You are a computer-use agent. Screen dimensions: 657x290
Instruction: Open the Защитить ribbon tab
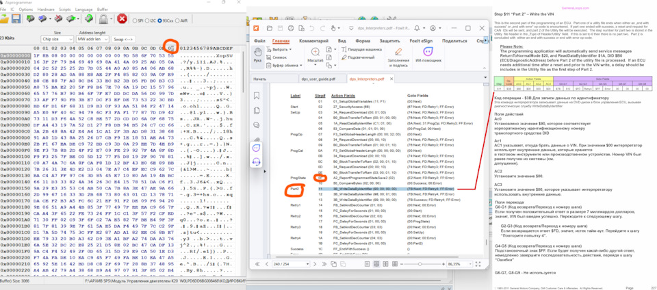click(389, 41)
